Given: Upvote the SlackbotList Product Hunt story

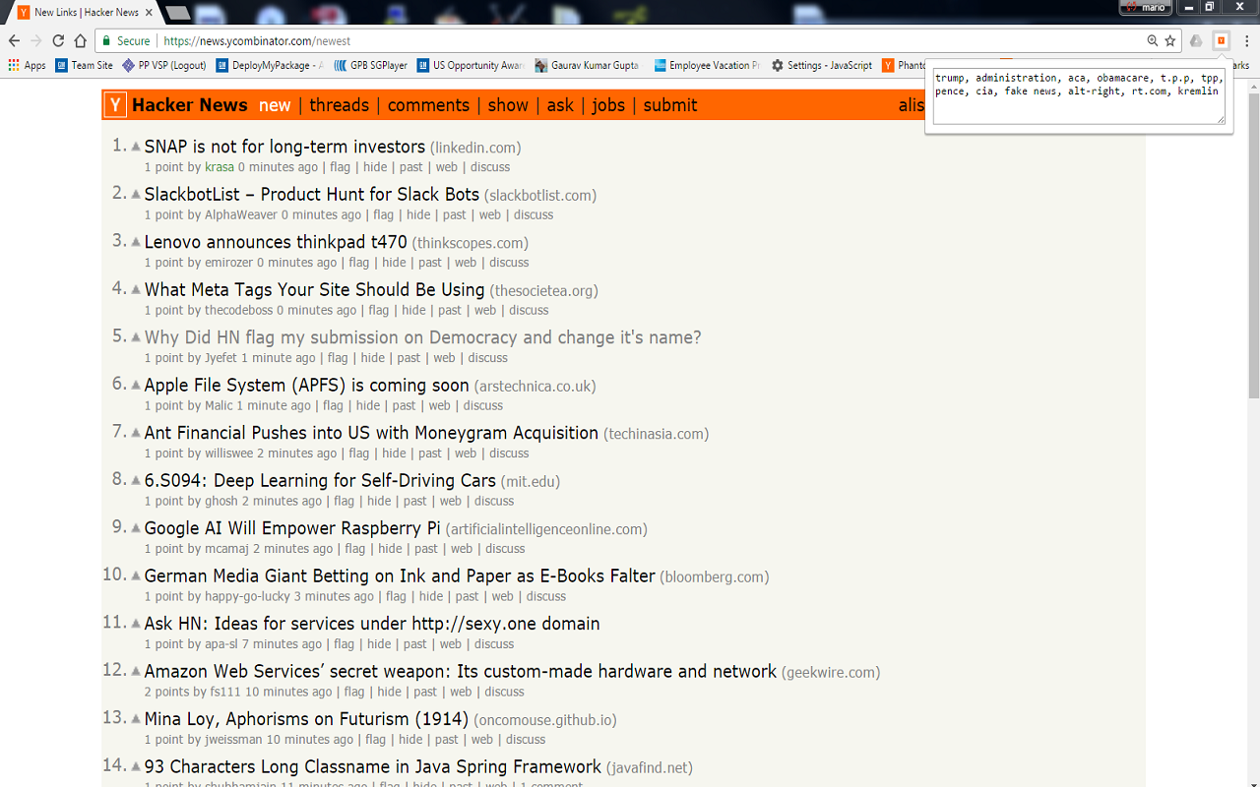Looking at the screenshot, I should coord(136,195).
